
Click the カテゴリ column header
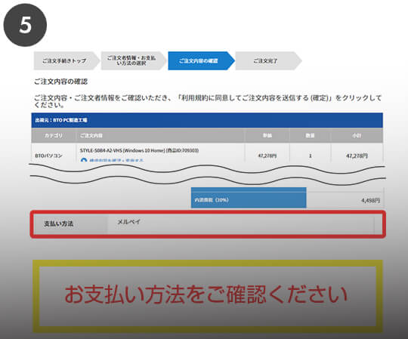(54, 135)
